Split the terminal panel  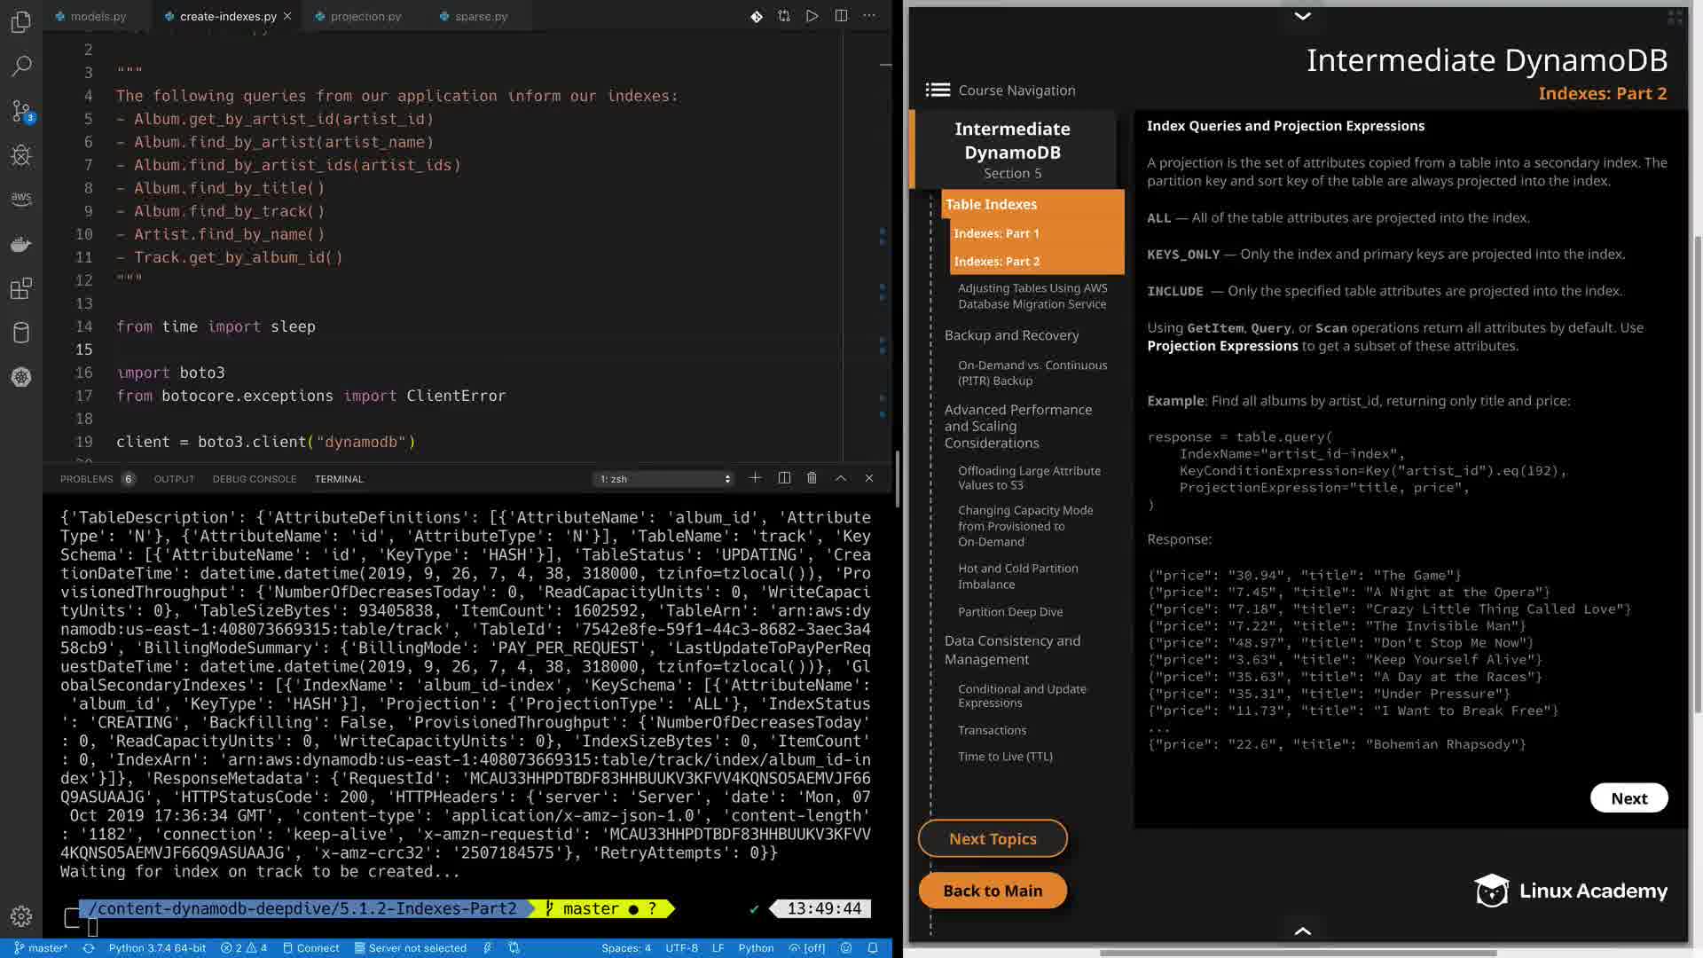[x=784, y=478]
